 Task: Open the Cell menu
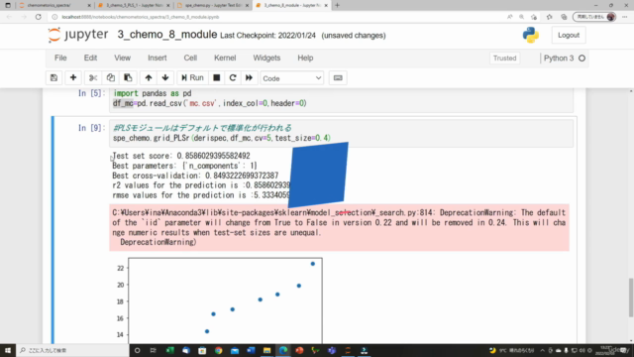[190, 58]
